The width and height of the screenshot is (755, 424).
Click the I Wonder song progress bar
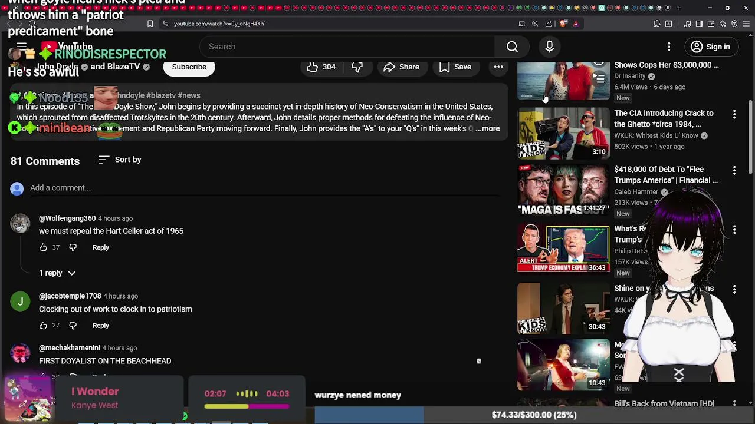tap(247, 406)
